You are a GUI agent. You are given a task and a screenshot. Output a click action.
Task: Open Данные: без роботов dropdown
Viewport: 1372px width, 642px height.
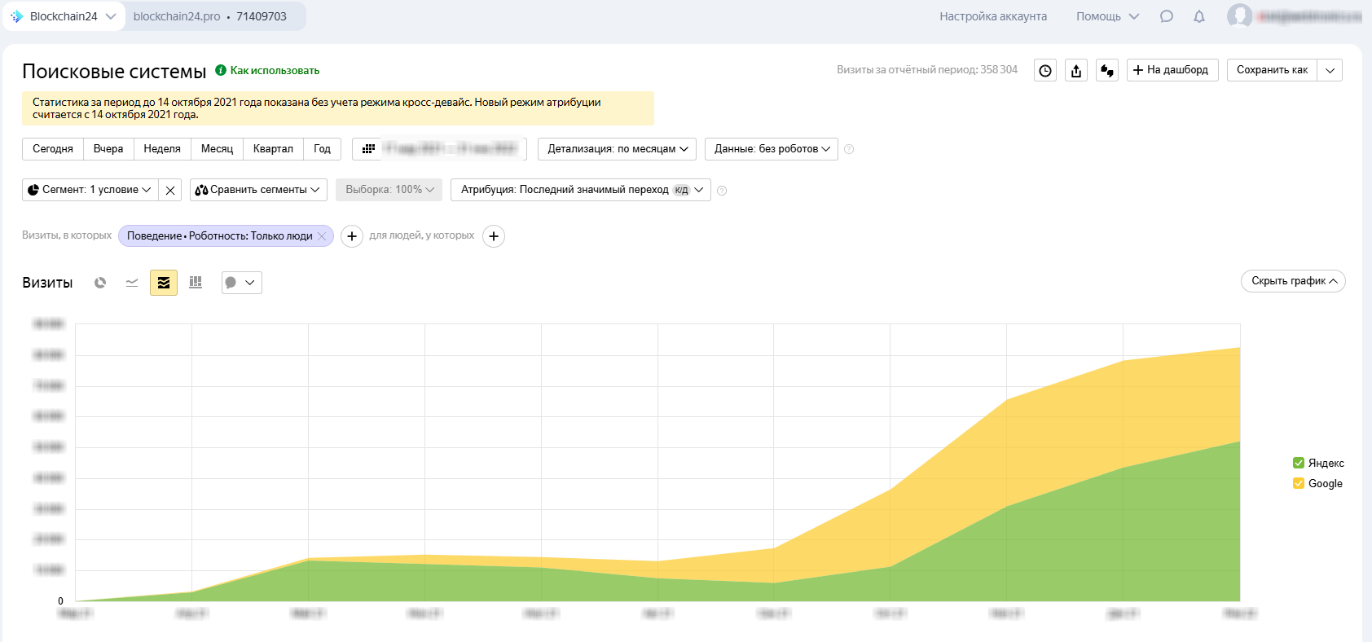[771, 149]
